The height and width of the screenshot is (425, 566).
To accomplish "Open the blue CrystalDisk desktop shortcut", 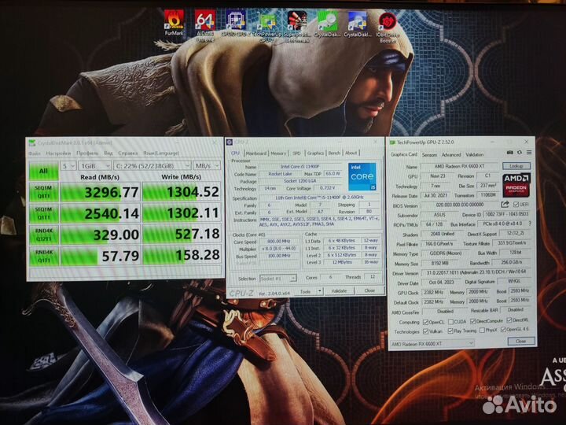I will pyautogui.click(x=358, y=24).
